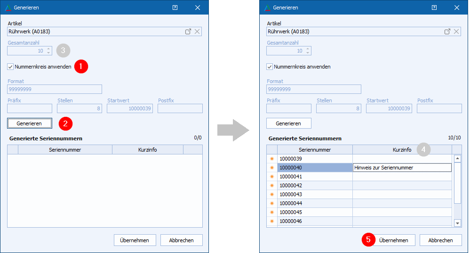This screenshot has height=253, width=470.
Task: Open the linked article icon in the left dialog
Action: click(188, 31)
